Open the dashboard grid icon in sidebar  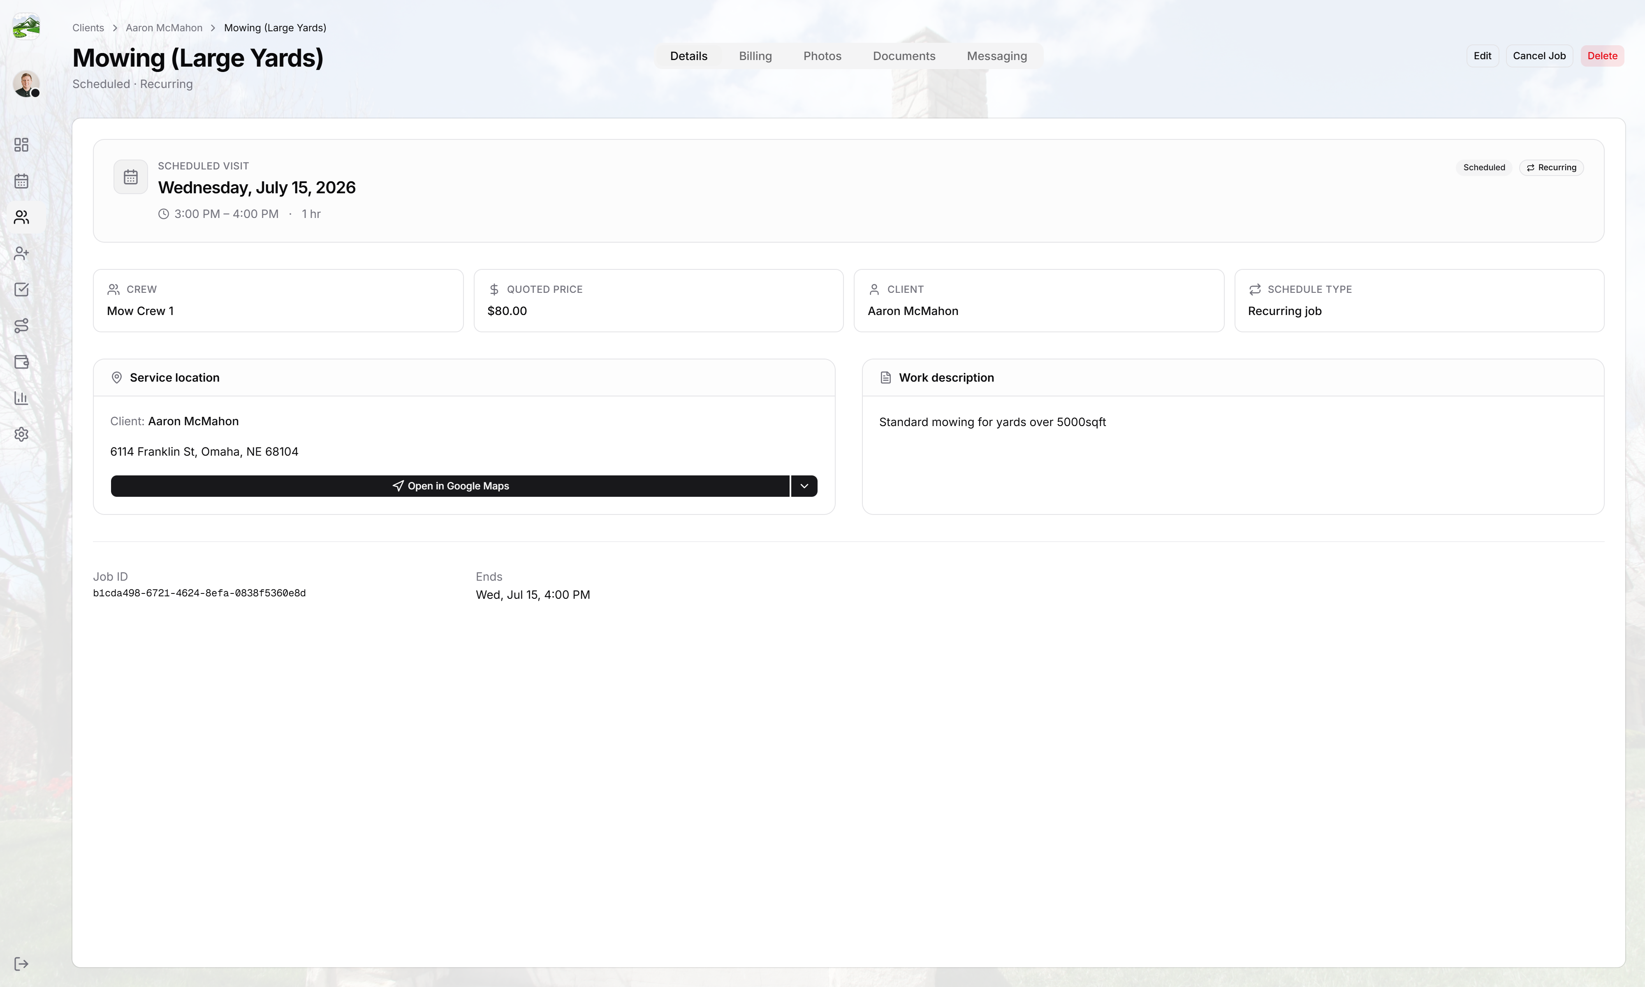coord(21,145)
